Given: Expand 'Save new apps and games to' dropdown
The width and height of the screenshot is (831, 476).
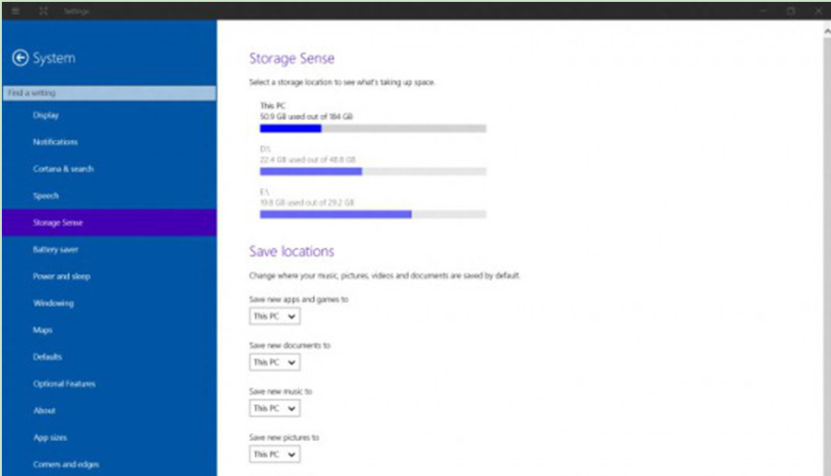Looking at the screenshot, I should point(274,316).
